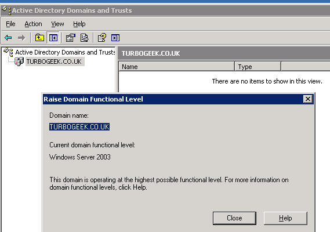Sort by the Name column header
330x232 pixels.
pos(176,67)
